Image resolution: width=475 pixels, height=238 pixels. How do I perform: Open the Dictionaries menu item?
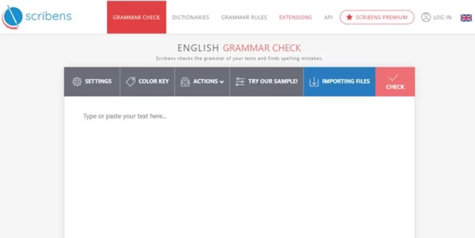190,17
